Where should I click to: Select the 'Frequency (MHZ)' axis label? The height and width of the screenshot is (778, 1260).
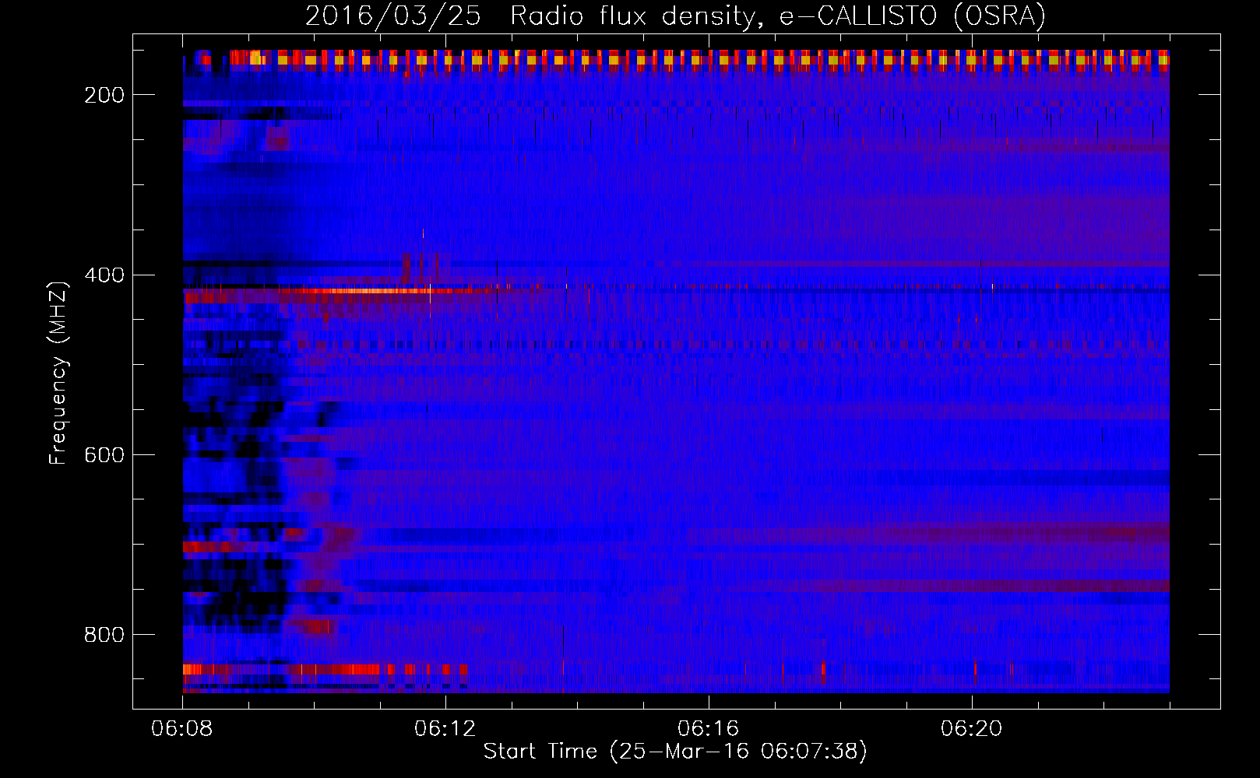[x=58, y=373]
